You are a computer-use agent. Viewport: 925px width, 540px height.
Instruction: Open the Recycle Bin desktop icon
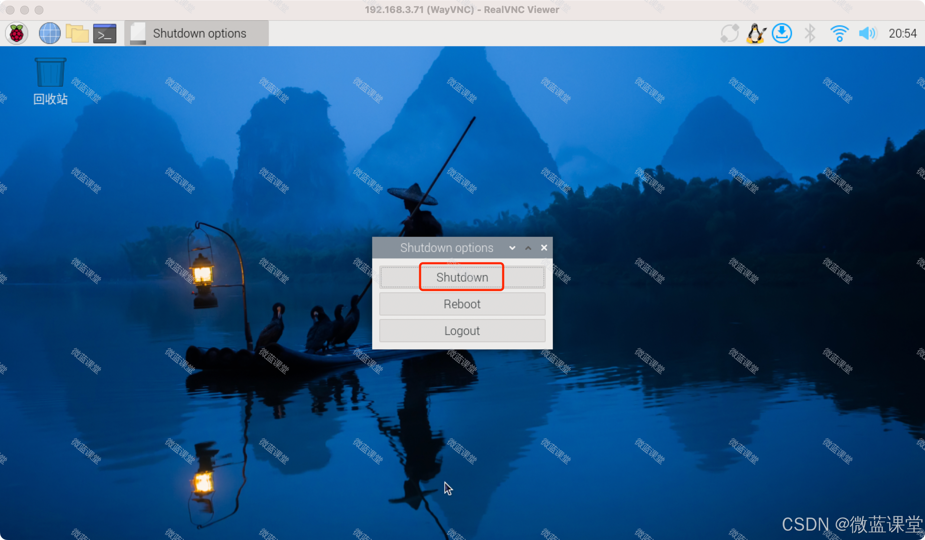tap(50, 80)
